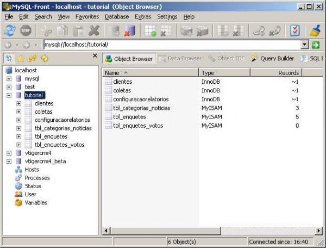
Task: Click the STOP sign toolbar icon
Action: point(26,30)
